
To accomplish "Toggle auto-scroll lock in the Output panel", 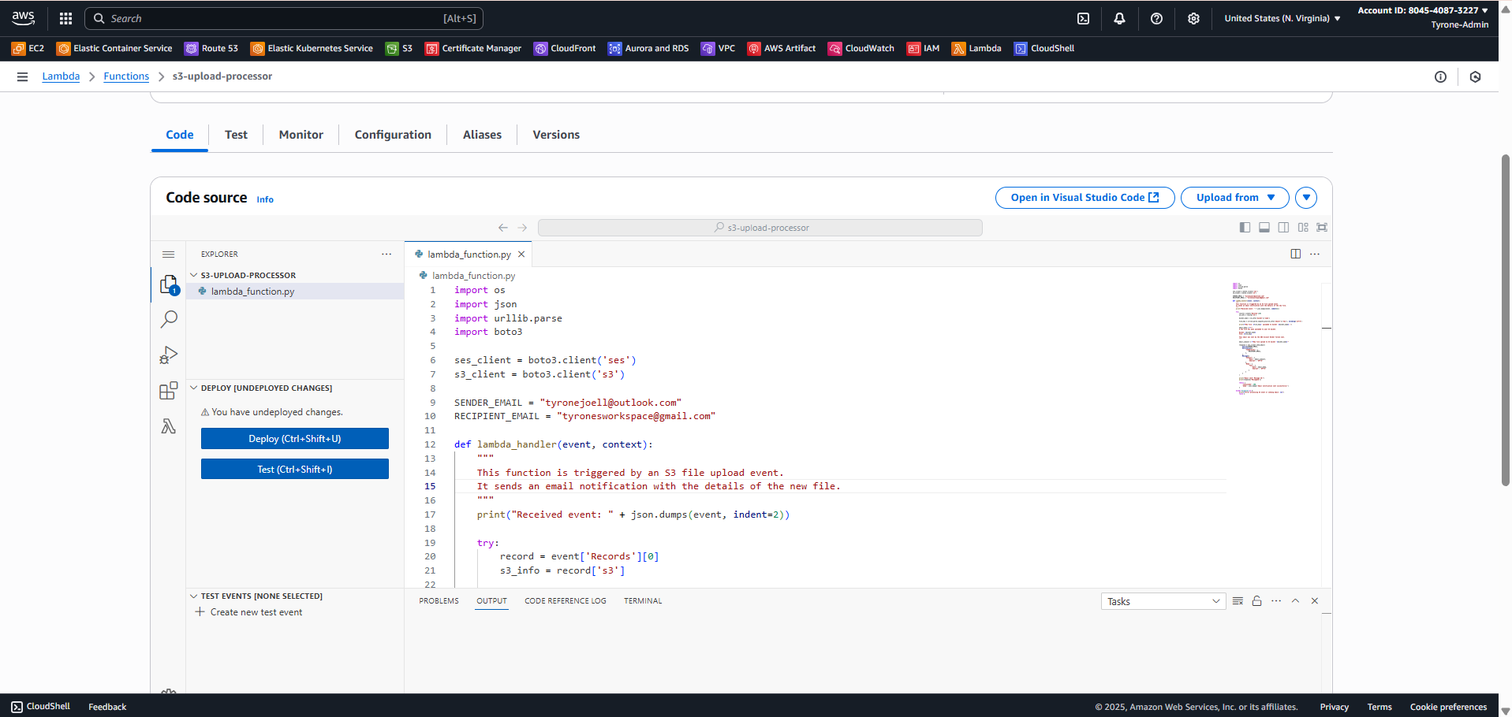I will [x=1256, y=600].
